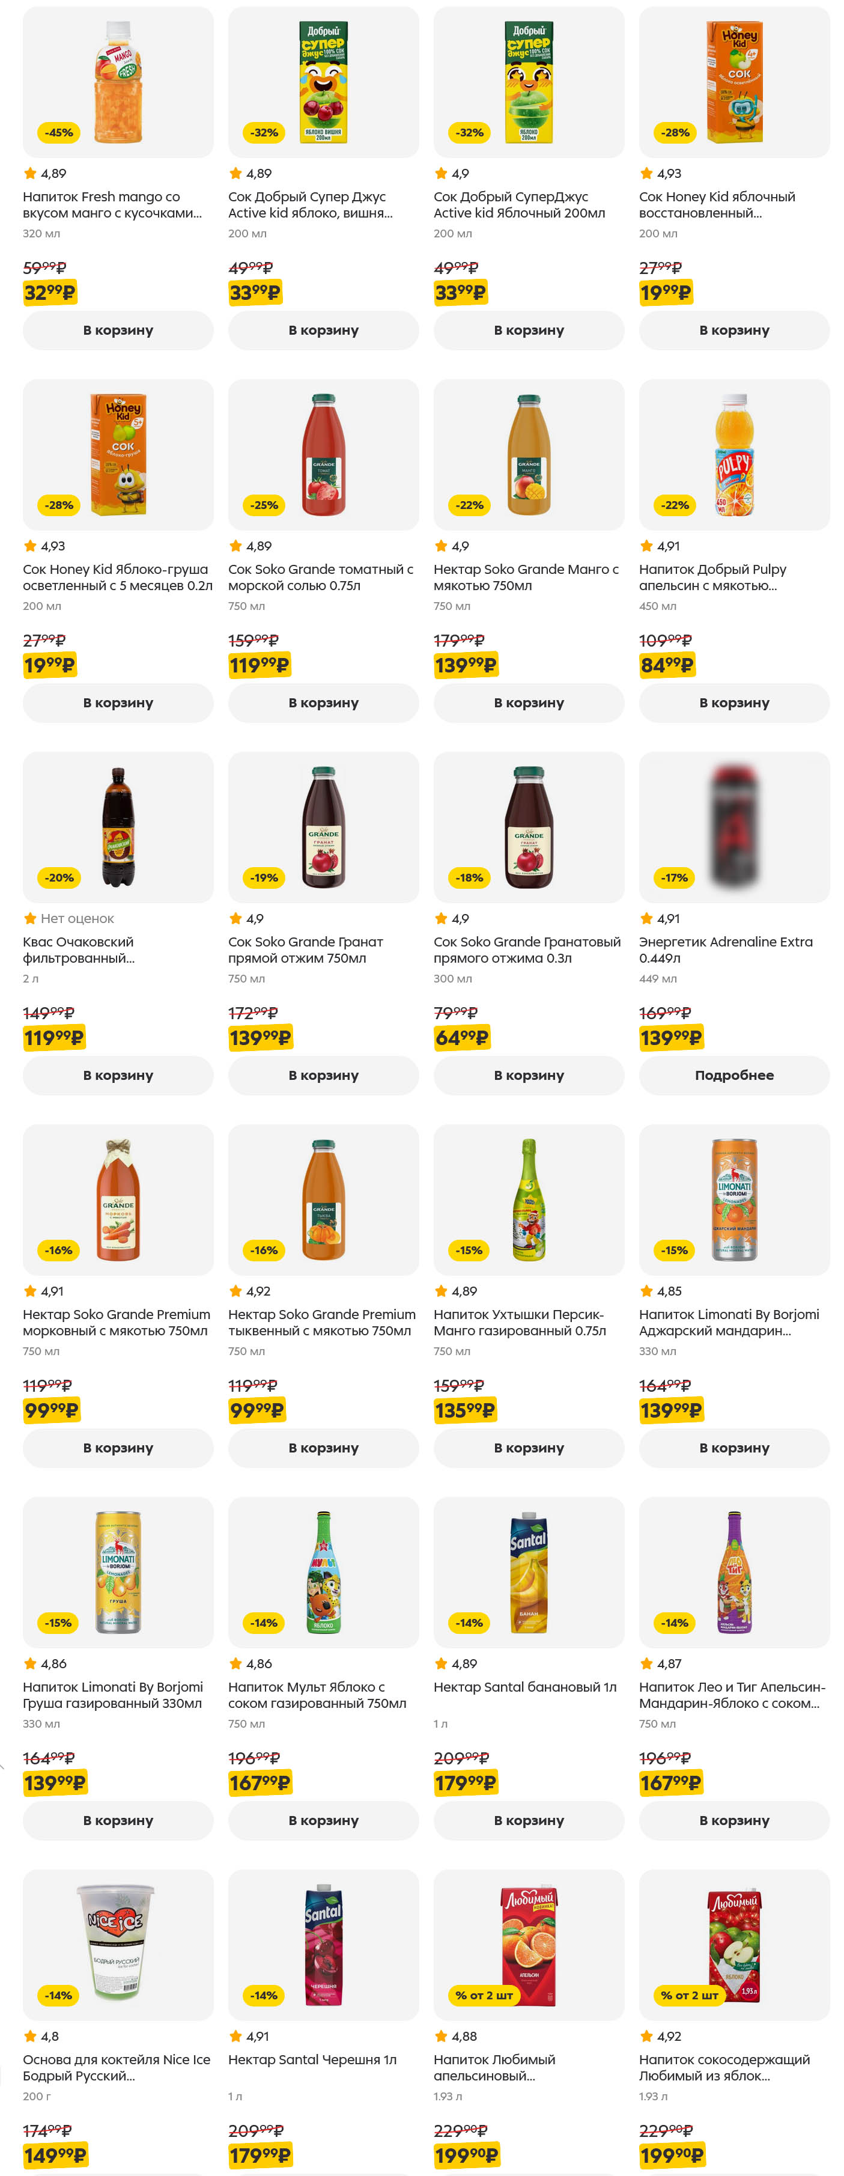The width and height of the screenshot is (844, 2176).
Task: Add Fresh mango drink to cart
Action: click(117, 331)
